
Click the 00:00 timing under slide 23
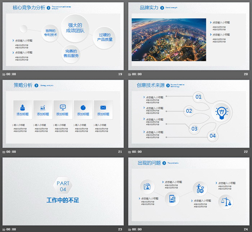tap(11, 229)
